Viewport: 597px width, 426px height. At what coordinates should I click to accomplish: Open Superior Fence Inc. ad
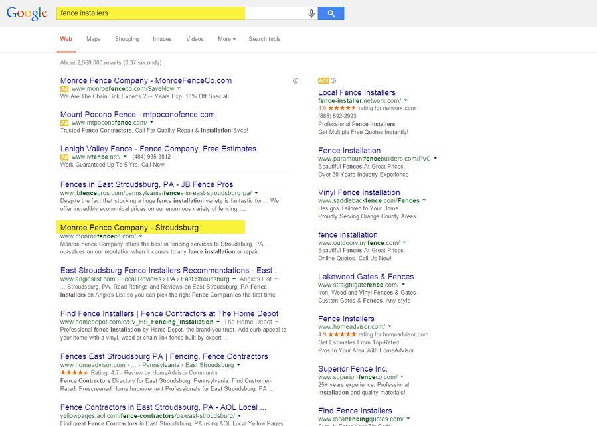(x=353, y=369)
